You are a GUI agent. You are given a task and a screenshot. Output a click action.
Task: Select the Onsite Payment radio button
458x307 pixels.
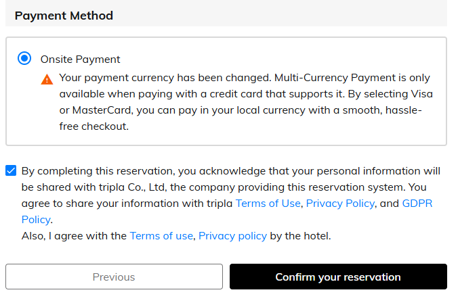click(25, 59)
